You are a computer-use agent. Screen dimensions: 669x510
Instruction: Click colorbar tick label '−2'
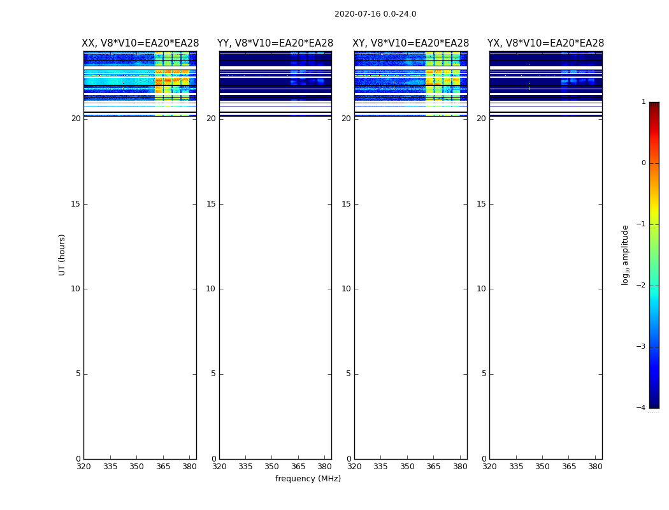click(641, 285)
